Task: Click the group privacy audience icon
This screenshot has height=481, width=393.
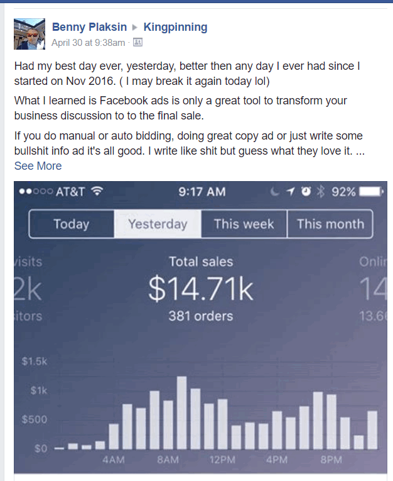Action: (x=137, y=42)
